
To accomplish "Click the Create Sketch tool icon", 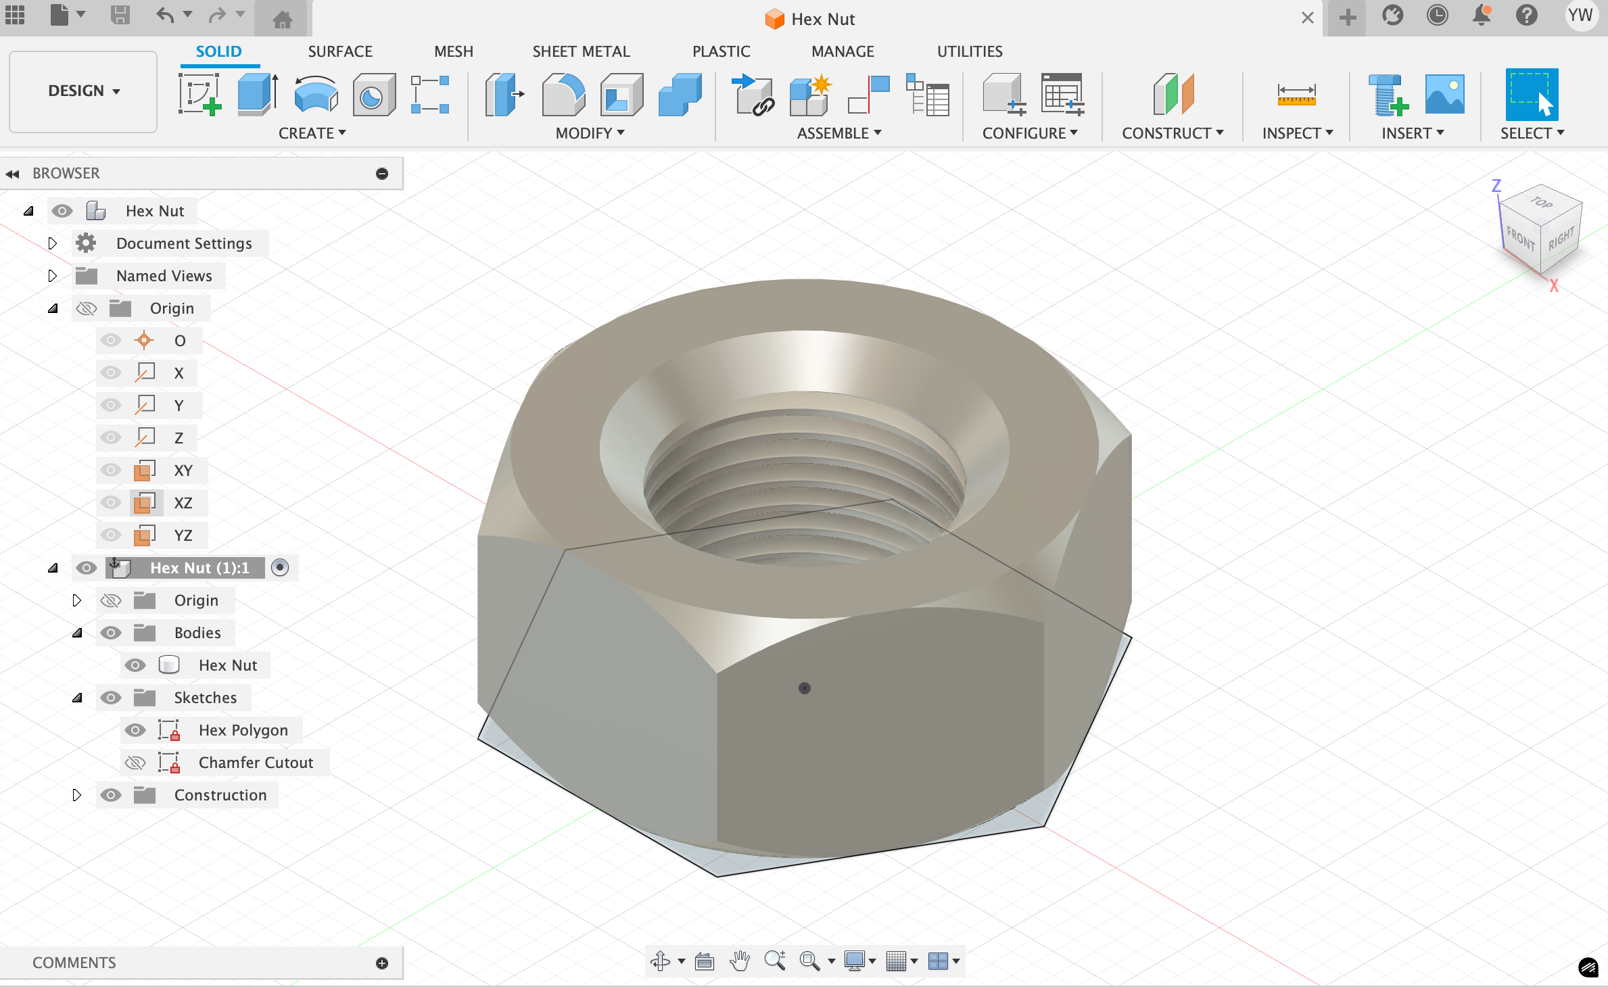I will (199, 95).
